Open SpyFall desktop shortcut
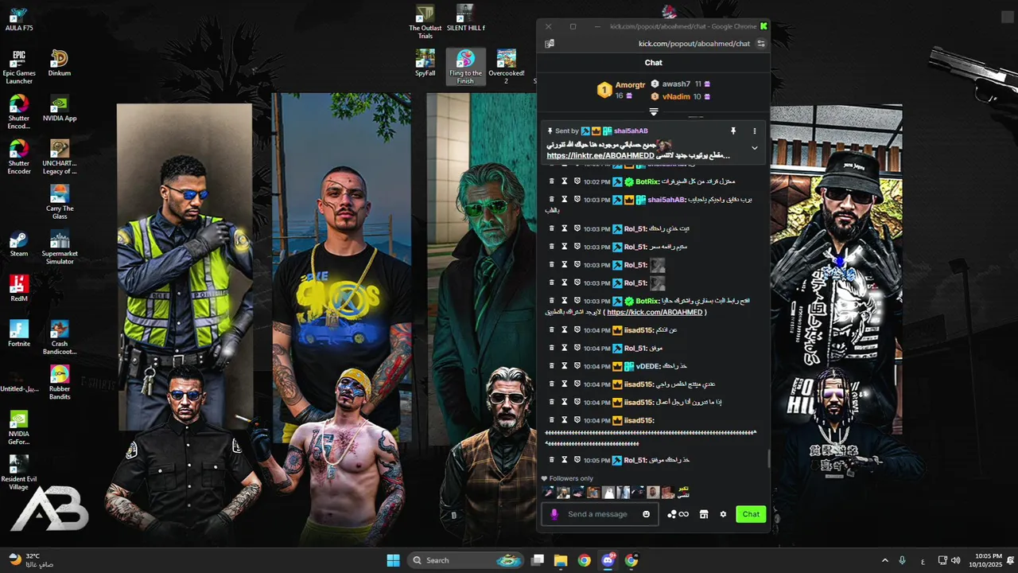The width and height of the screenshot is (1018, 573). pyautogui.click(x=425, y=64)
